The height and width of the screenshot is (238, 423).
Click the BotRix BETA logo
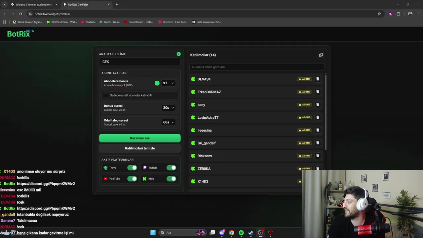[x=20, y=33]
